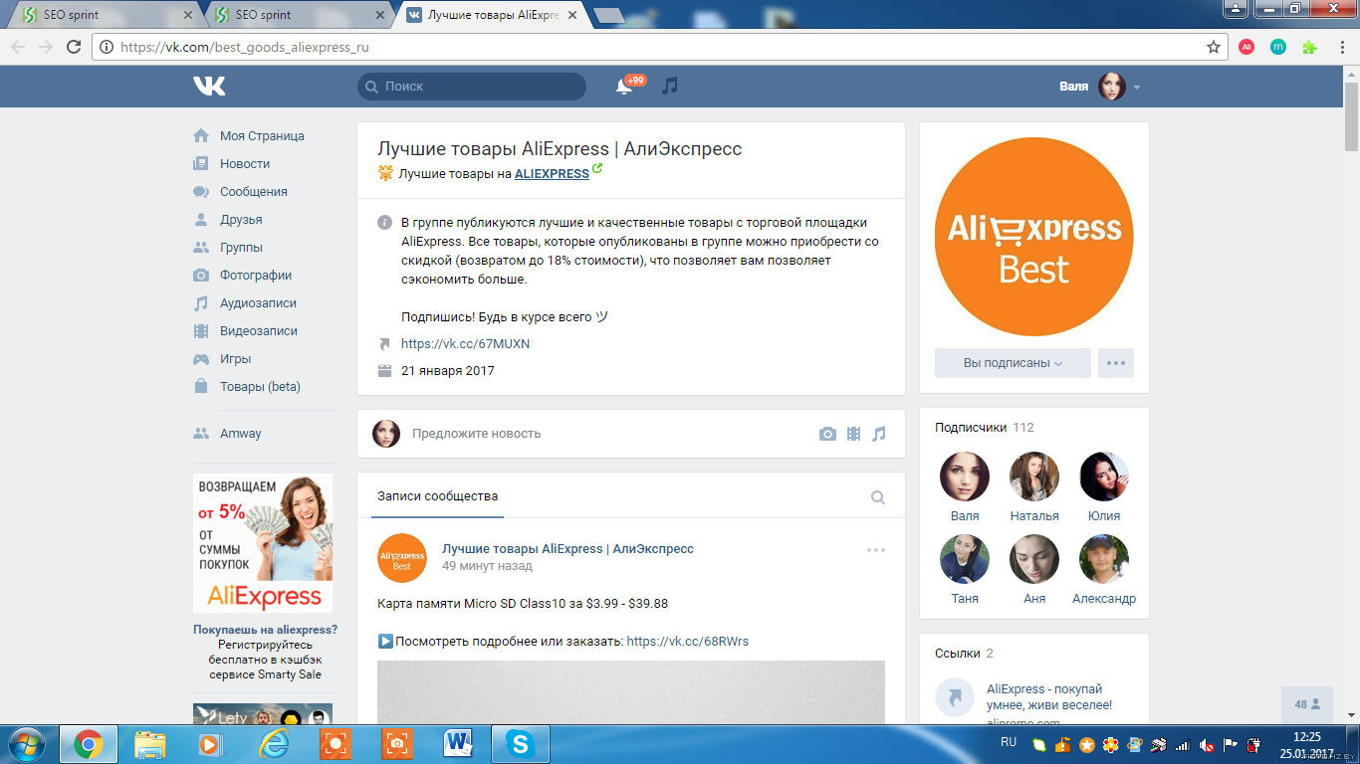Go back using the browser back arrow
This screenshot has height=764, width=1360.
point(18,47)
